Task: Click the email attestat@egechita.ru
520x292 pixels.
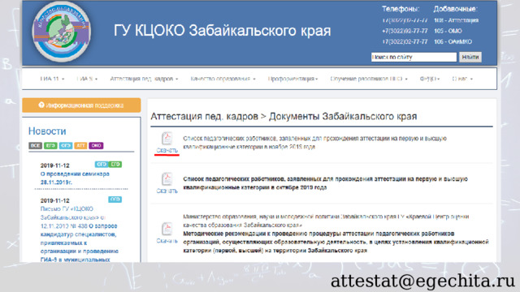Action: point(422,281)
